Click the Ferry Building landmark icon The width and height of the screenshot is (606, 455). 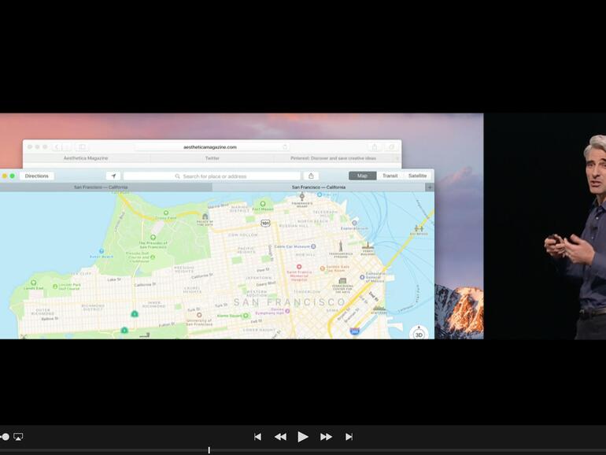click(368, 246)
